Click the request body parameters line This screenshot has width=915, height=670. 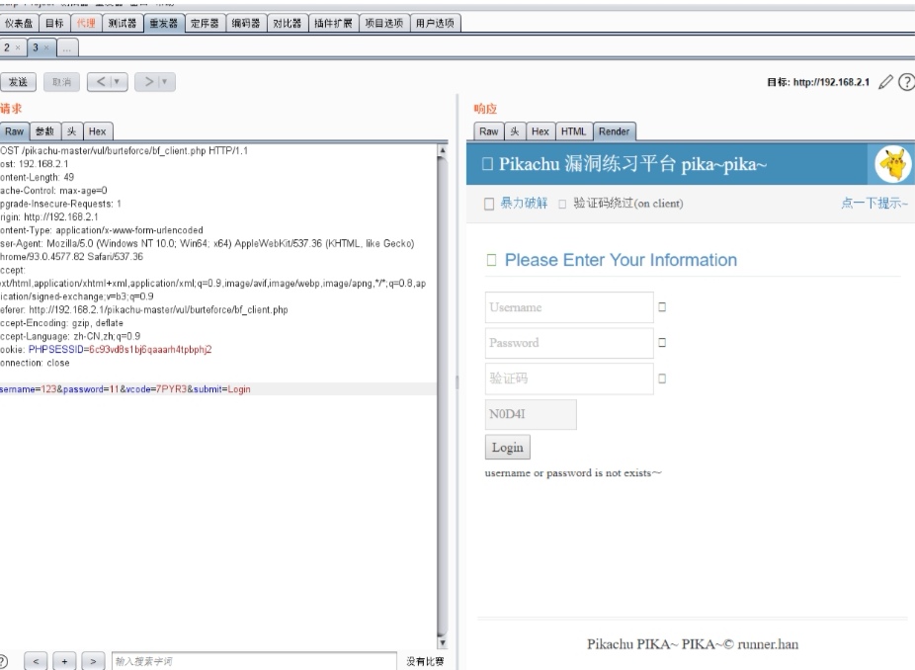[x=125, y=389]
